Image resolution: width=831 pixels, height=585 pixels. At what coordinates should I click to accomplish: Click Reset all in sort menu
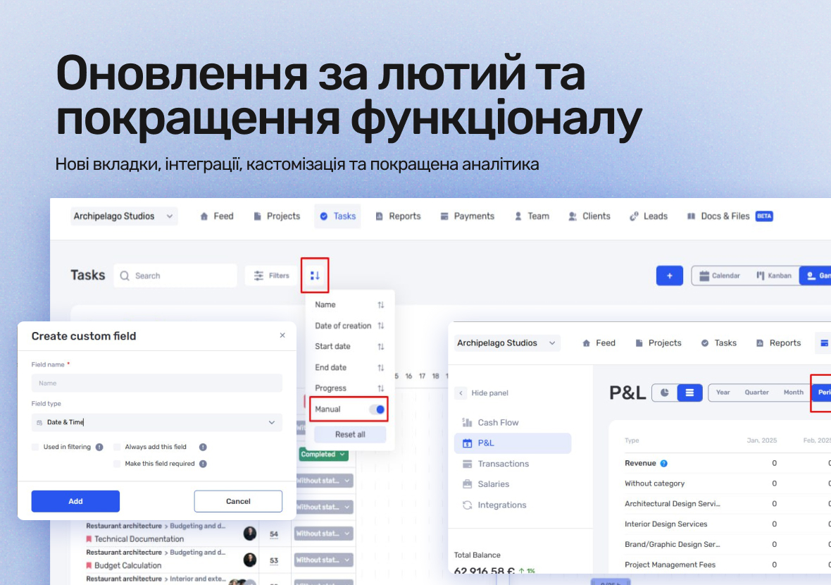tap(350, 434)
